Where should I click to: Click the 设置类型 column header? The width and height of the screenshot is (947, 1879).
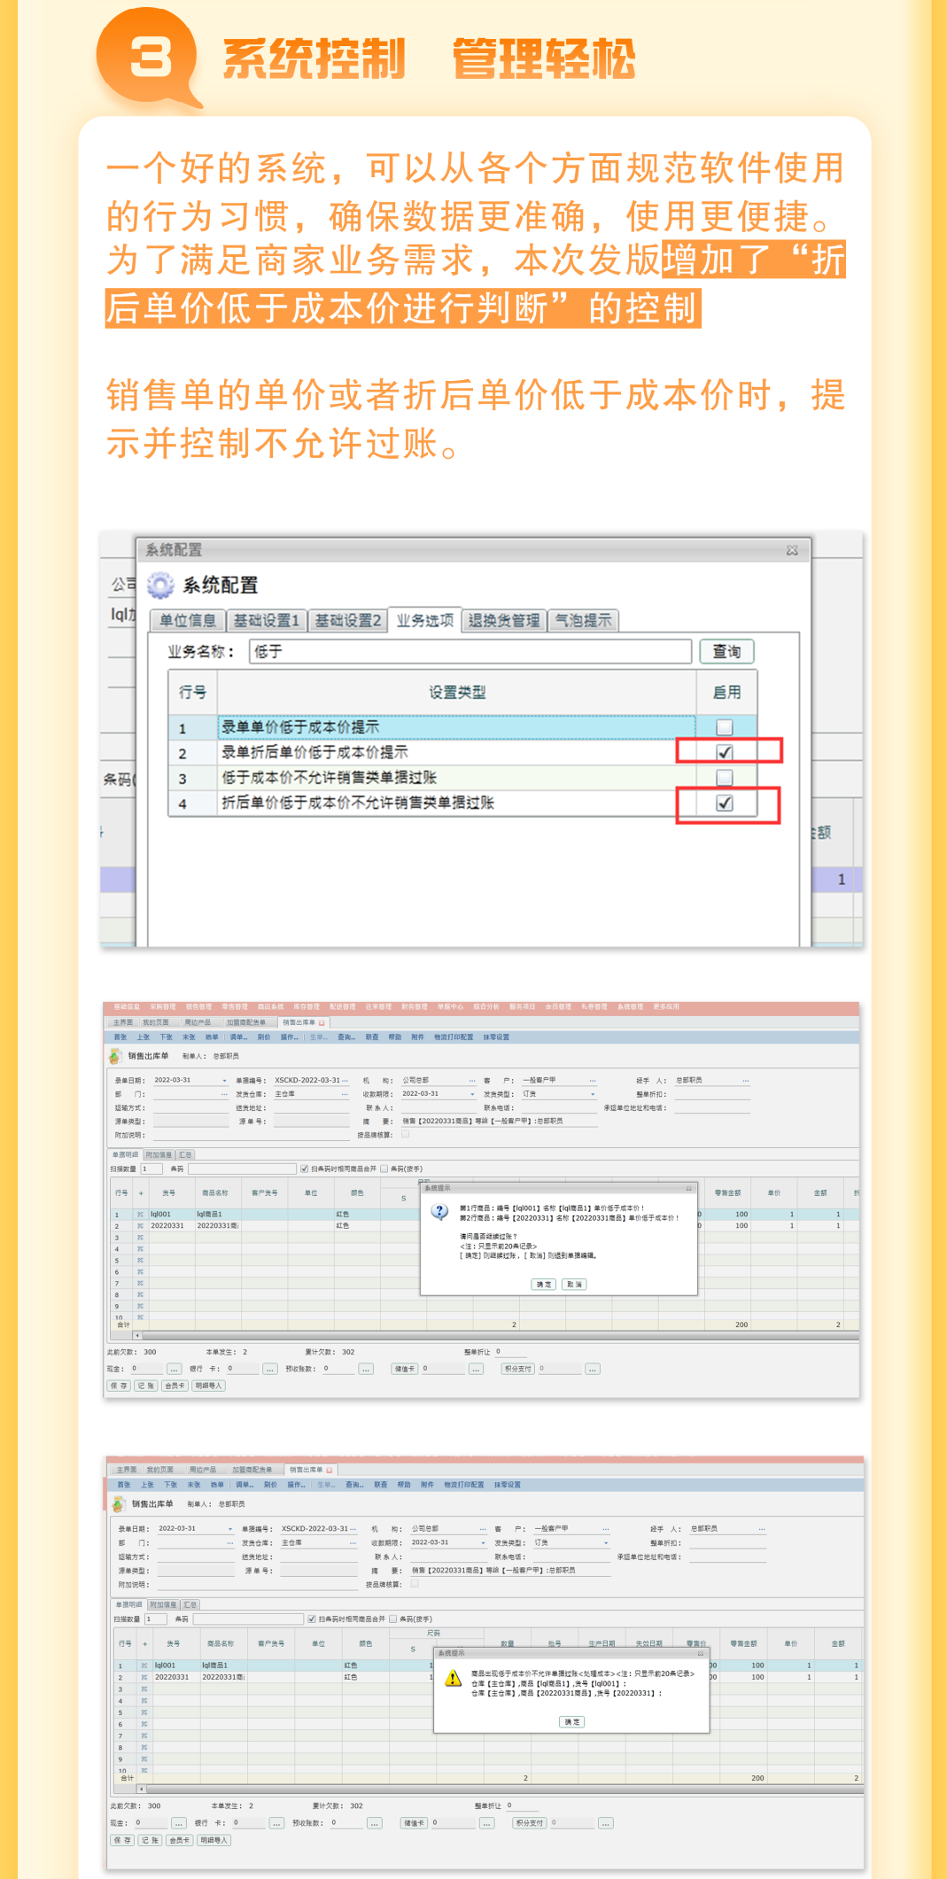457,692
